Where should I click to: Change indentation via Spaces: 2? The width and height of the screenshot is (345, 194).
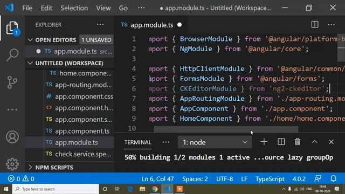[x=195, y=179]
